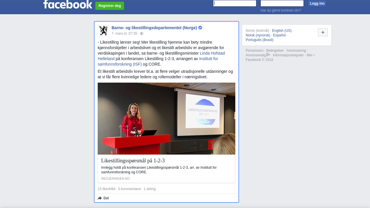The width and height of the screenshot is (370, 208).
Task: Focus the password input field
Action: coord(282,3)
